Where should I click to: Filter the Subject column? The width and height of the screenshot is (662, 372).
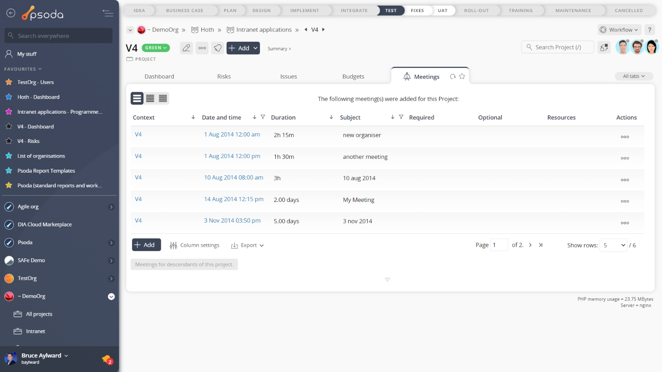401,117
